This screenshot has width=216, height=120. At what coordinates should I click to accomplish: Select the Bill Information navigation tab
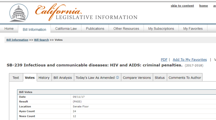pos(35,30)
